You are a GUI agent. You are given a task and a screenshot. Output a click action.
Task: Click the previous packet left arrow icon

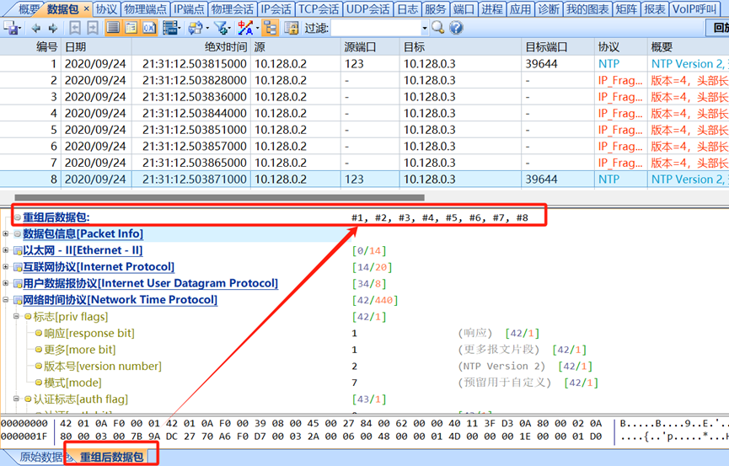click(36, 28)
